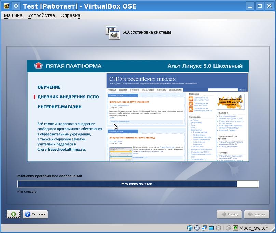Open the network adapter status icon
Screen dimensions: 276x233
[204, 228]
